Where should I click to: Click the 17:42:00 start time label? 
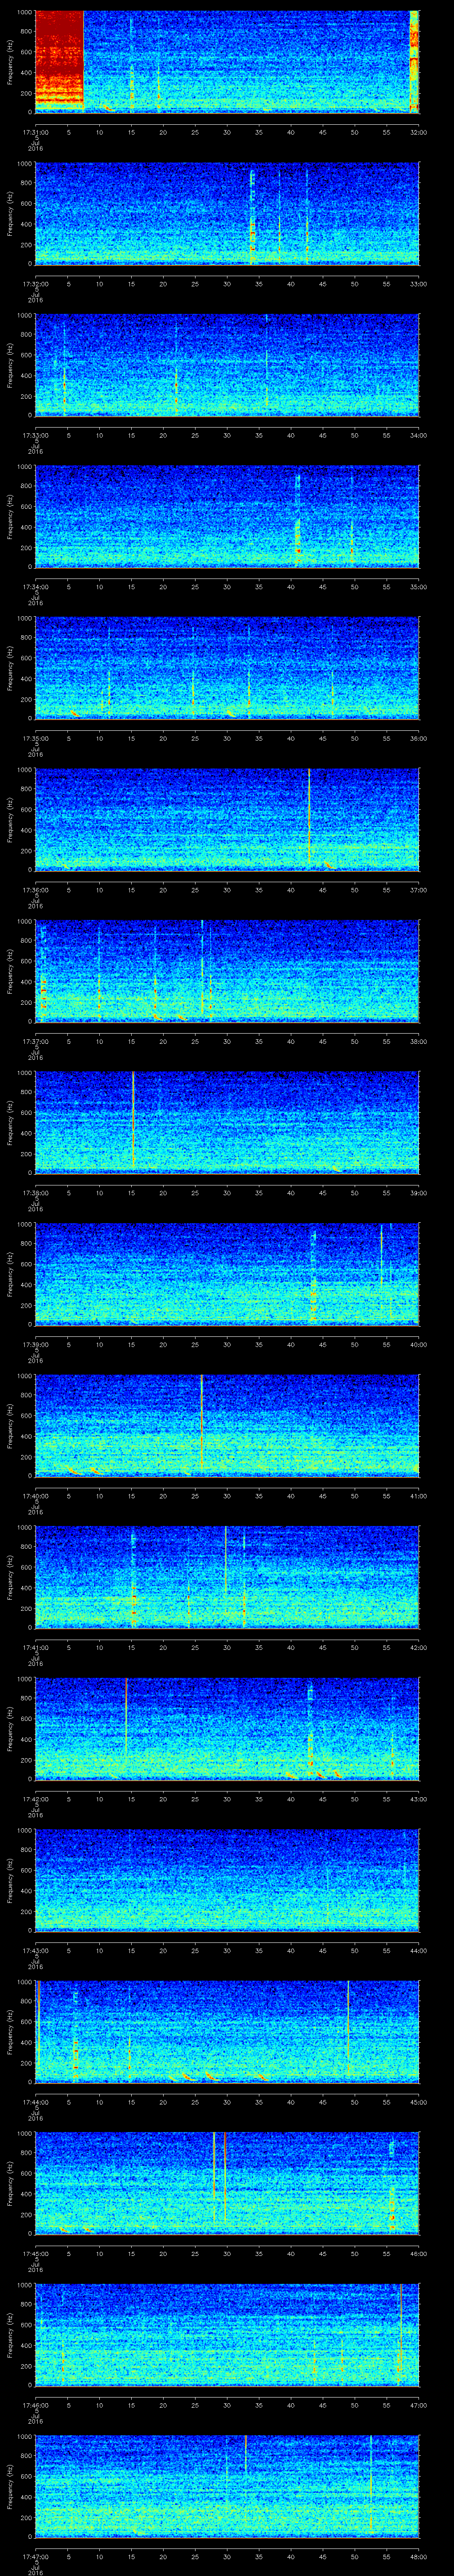pyautogui.click(x=35, y=1798)
